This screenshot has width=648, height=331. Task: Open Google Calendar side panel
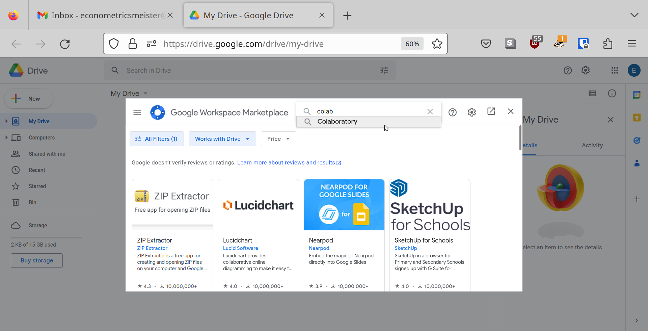(x=637, y=95)
